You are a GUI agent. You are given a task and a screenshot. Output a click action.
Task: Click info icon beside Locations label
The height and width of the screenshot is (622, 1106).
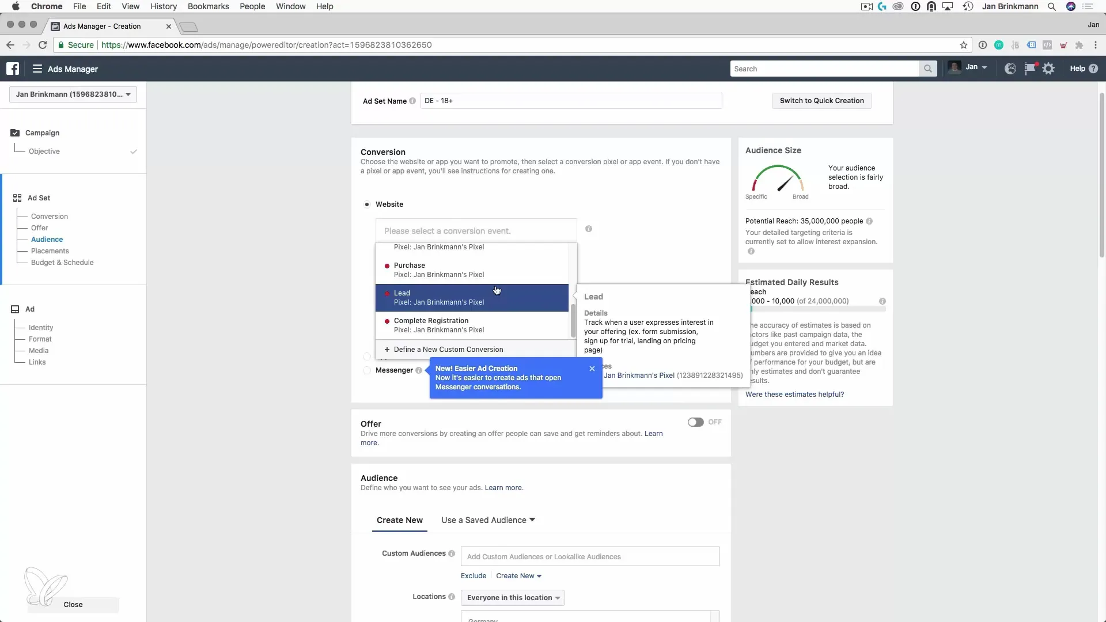click(452, 597)
